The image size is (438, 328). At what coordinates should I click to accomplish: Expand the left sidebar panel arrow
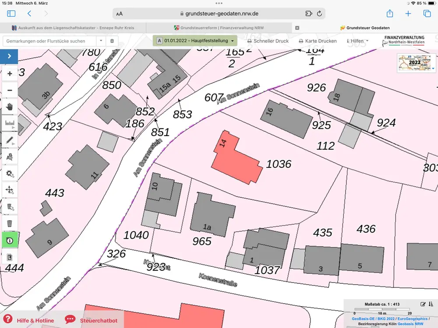[x=9, y=56]
